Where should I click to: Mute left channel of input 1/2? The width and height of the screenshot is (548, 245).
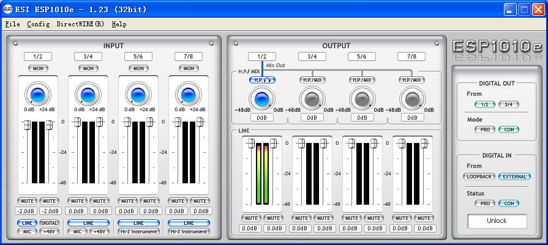click(27, 201)
